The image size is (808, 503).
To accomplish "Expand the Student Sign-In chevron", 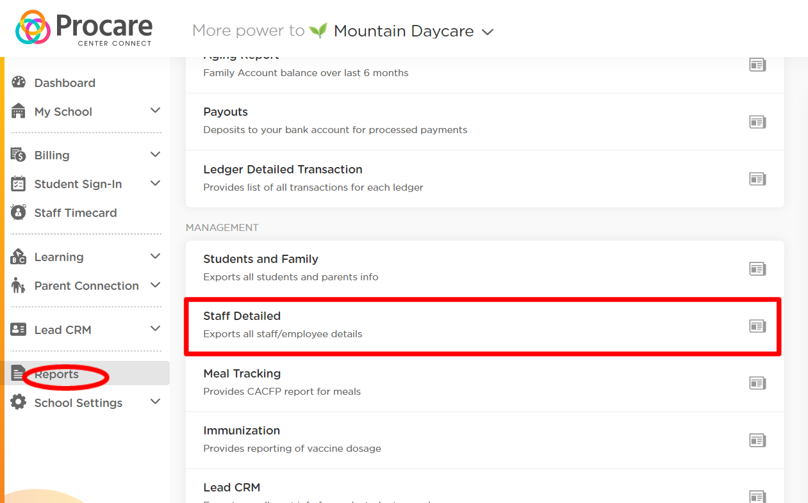I will 155,183.
